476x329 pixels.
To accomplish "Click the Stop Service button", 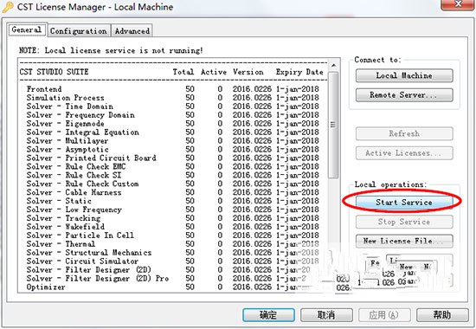I will (x=404, y=222).
